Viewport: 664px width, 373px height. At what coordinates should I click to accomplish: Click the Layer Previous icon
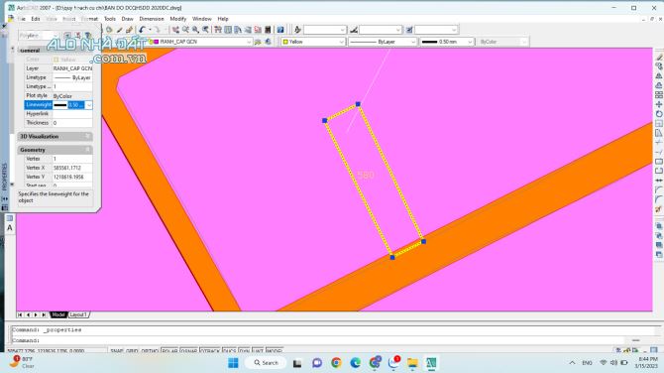point(268,42)
